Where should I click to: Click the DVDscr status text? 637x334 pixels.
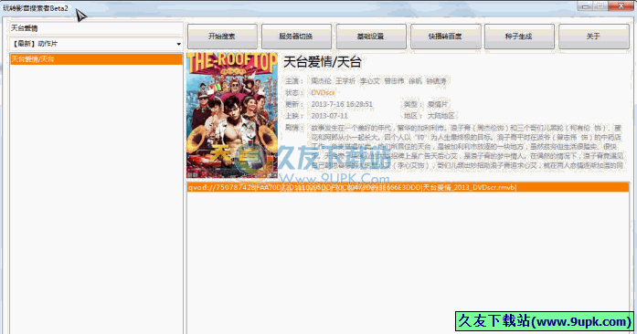pyautogui.click(x=323, y=92)
